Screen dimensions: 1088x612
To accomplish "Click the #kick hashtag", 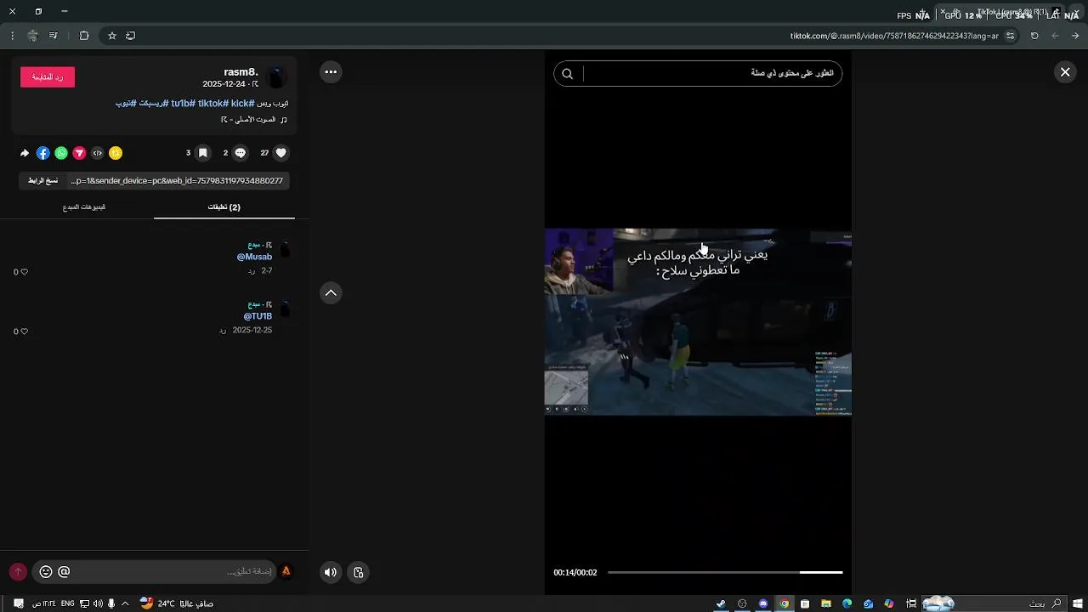I will 242,104.
